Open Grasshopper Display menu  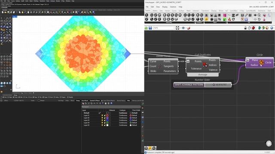click(x=165, y=7)
